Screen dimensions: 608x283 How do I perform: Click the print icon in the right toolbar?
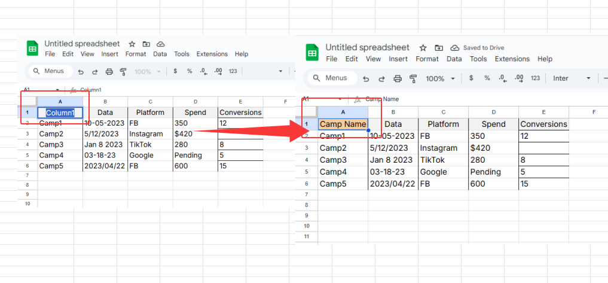(398, 78)
